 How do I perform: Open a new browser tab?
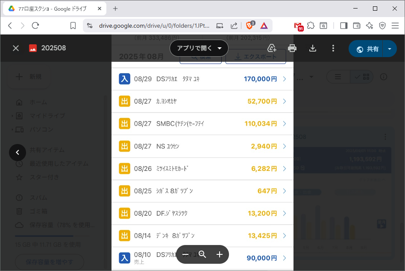pyautogui.click(x=115, y=9)
